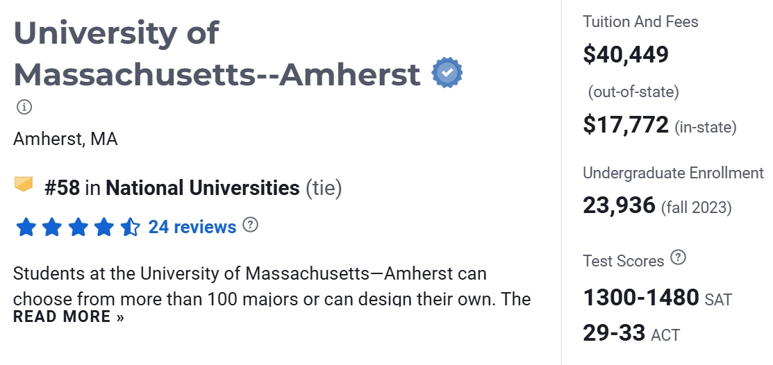Image resolution: width=773 pixels, height=365 pixels.
Task: Click the 29-33 ACT score range
Action: click(615, 332)
